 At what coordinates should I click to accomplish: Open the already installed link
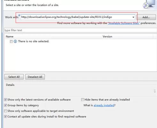point(104,105)
